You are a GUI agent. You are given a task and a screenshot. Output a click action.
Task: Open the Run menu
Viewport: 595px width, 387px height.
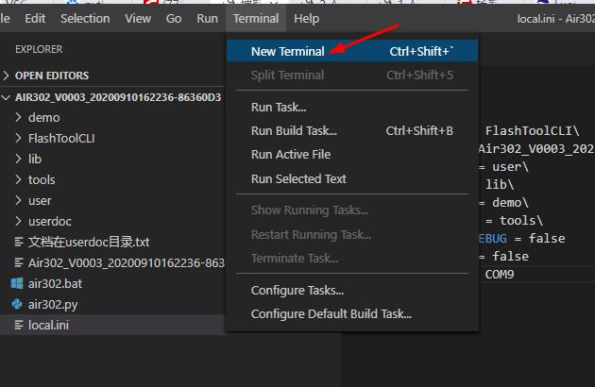[207, 18]
